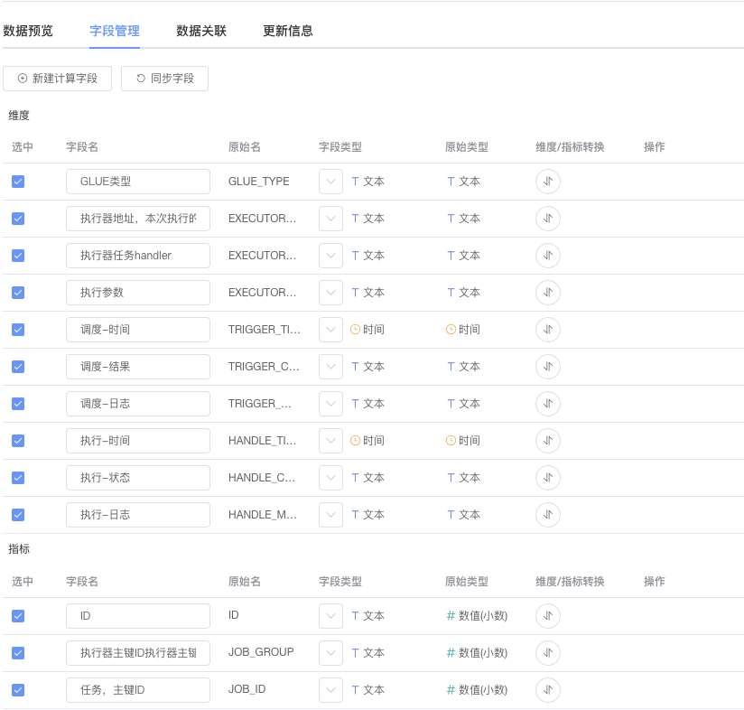Click the convert icon beside 执行-状态

coord(548,477)
